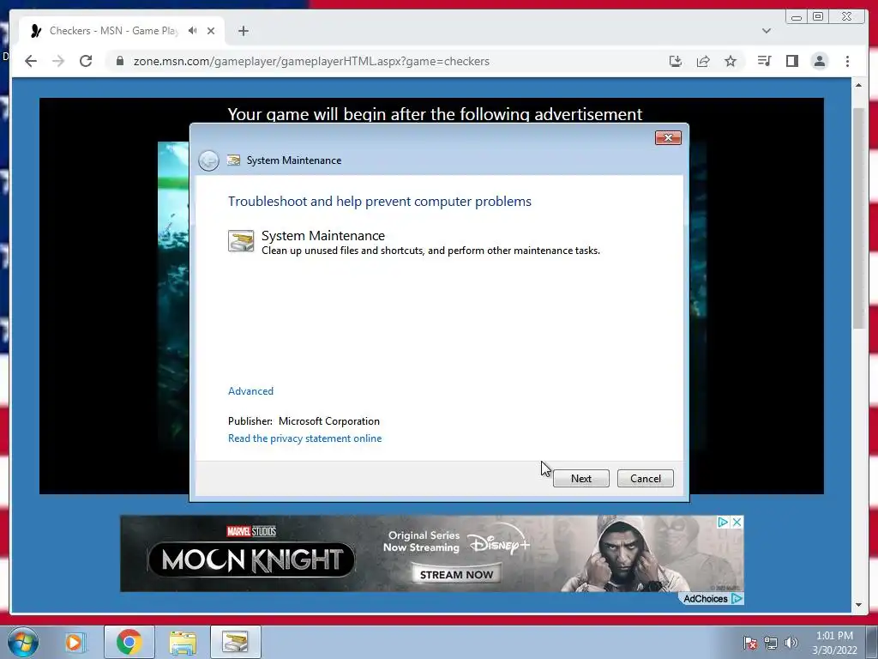The image size is (878, 659).
Task: Click the dialog's back arrow button
Action: click(x=208, y=160)
